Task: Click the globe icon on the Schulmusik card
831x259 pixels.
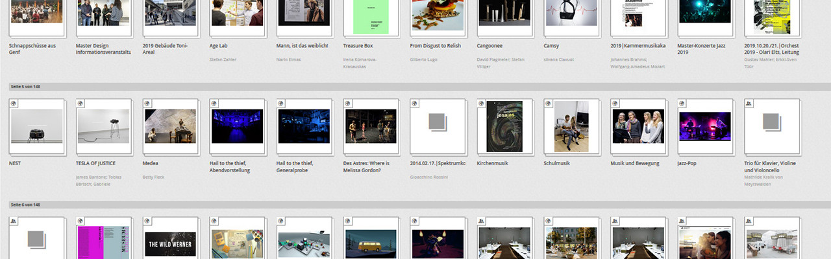Action: point(549,103)
